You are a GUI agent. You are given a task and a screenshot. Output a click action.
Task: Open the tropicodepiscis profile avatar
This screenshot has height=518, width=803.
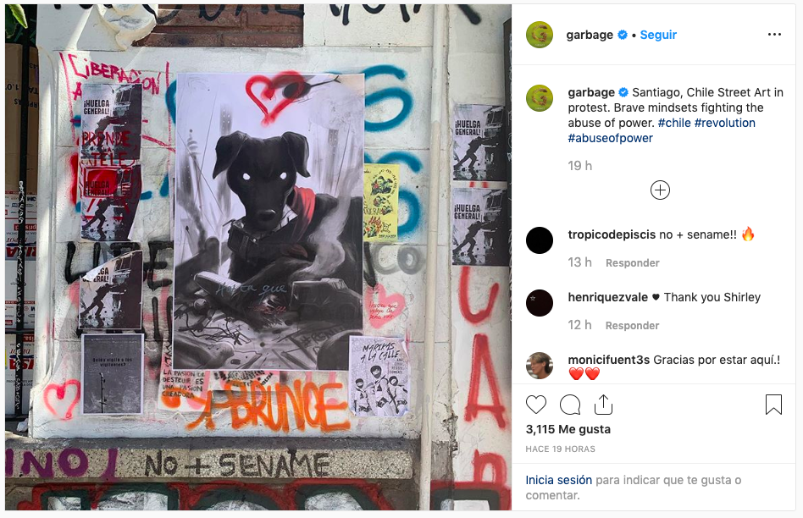coord(540,240)
